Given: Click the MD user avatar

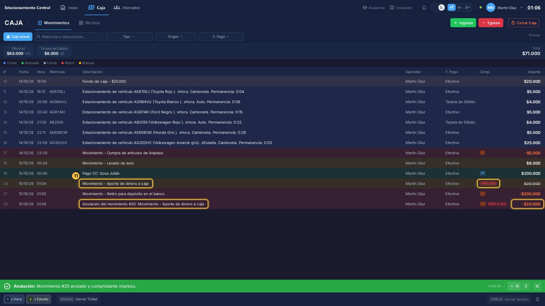Looking at the screenshot, I should [490, 7].
